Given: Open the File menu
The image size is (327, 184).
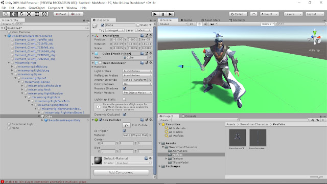Looking at the screenshot, I should (4, 8).
